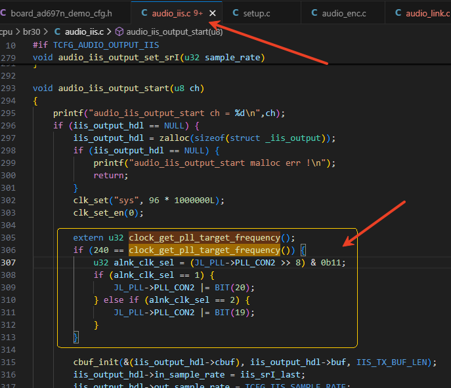Click the C icon in the breadcrumb bar

57,31
